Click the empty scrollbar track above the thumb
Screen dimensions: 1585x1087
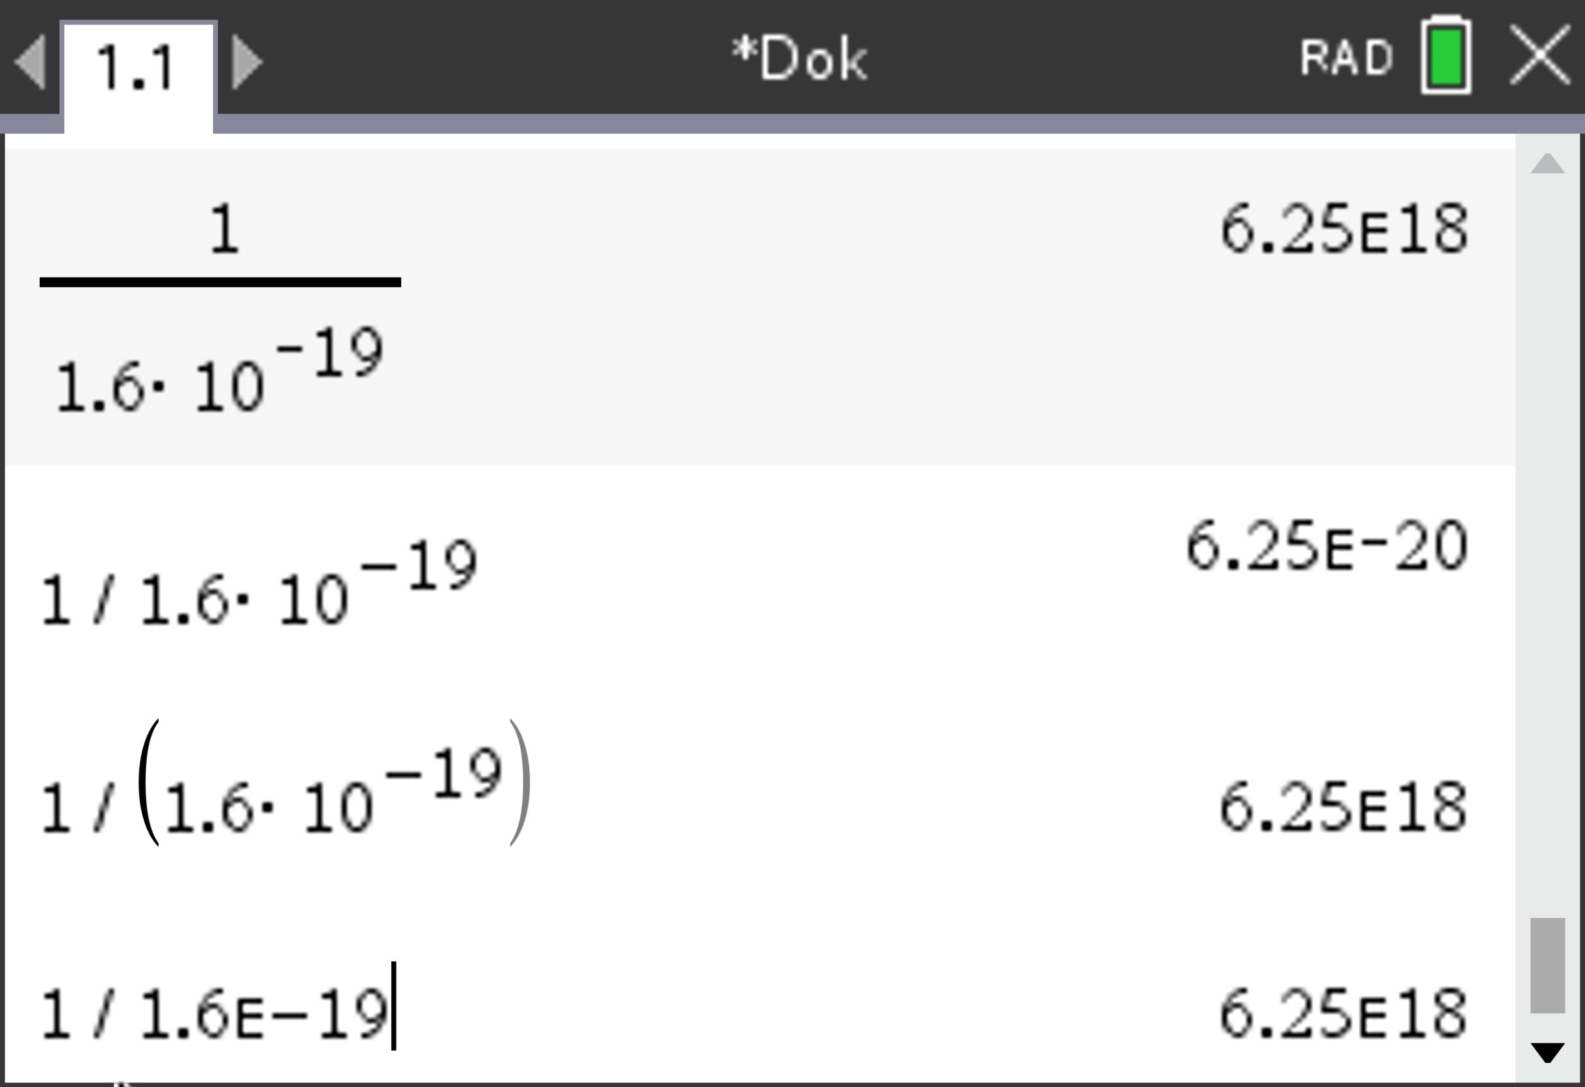point(1547,545)
